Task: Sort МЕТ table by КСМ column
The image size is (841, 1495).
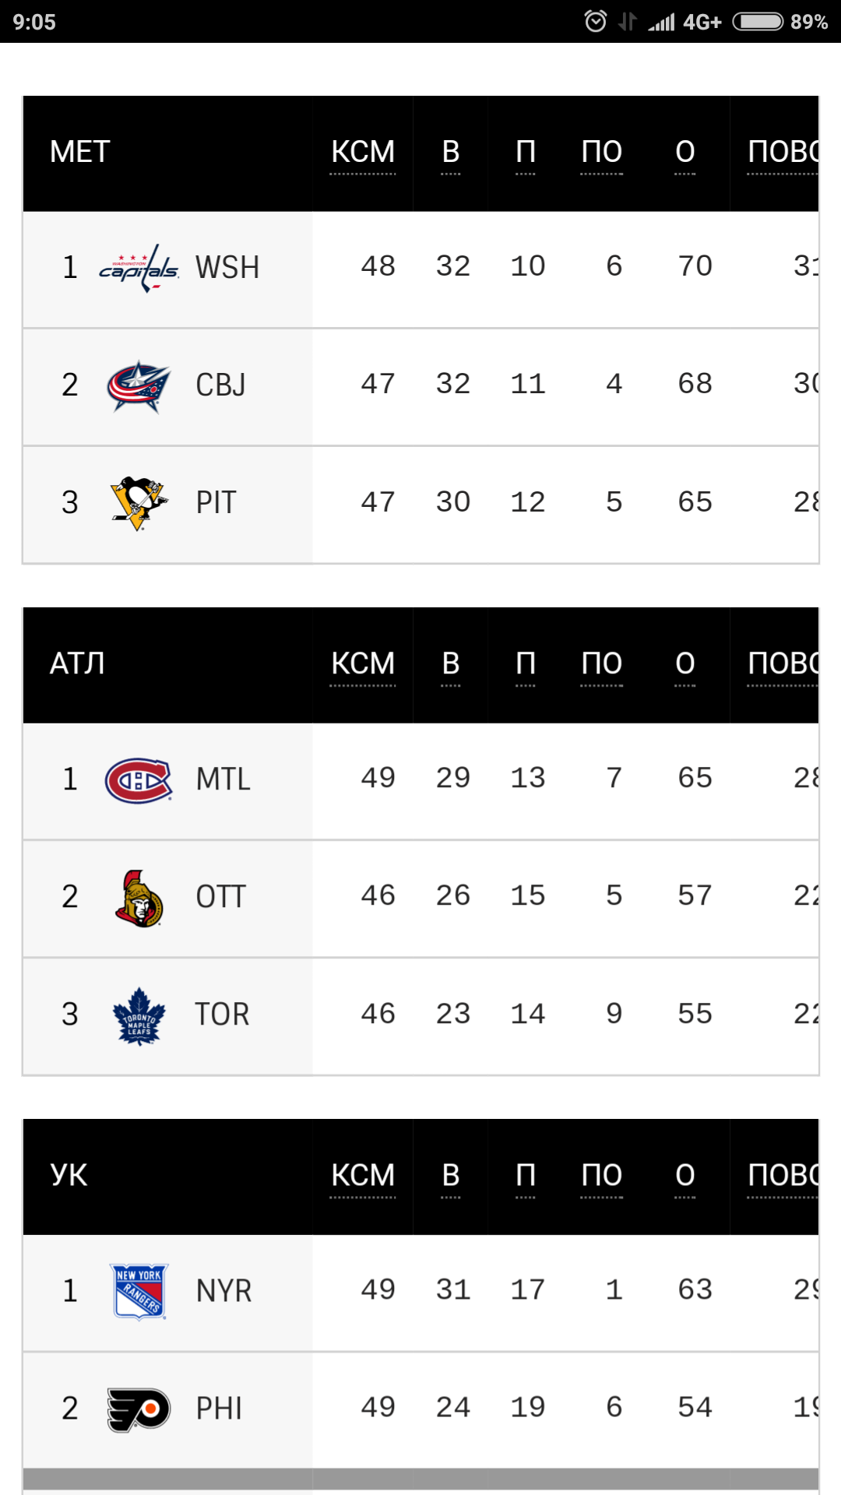Action: coord(363,152)
